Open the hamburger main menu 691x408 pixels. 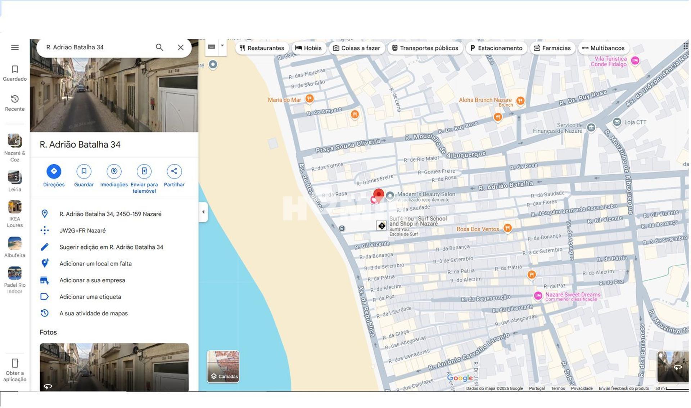tap(15, 48)
